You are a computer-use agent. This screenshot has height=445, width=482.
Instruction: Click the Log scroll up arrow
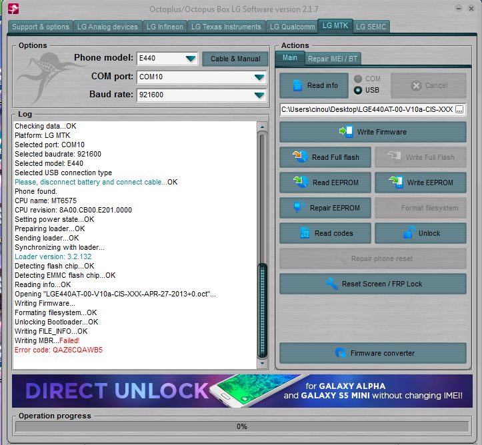262,126
